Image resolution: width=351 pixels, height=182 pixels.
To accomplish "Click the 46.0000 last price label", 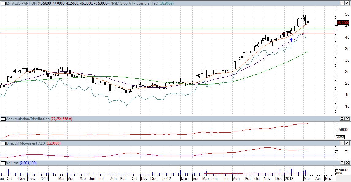I will tap(343, 23).
